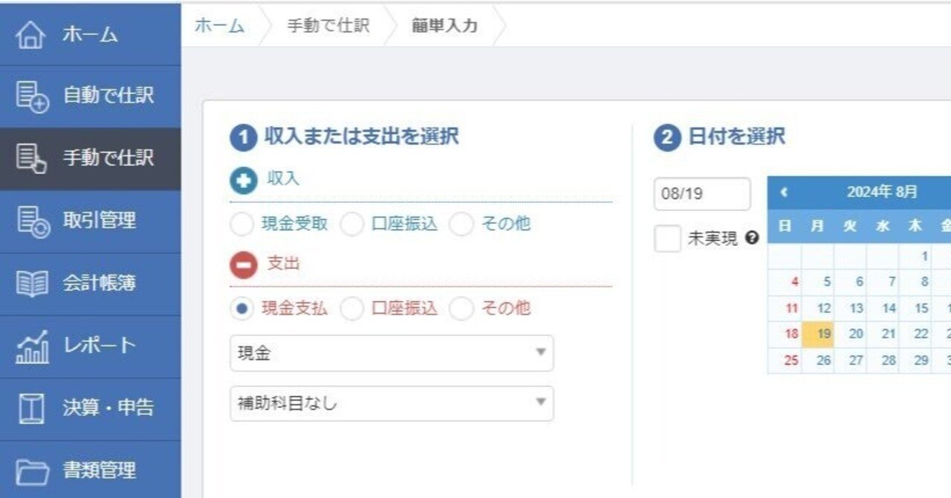Viewport: 951px width, 498px height.
Task: Click the 未実現 help question mark icon
Action: [x=753, y=238]
